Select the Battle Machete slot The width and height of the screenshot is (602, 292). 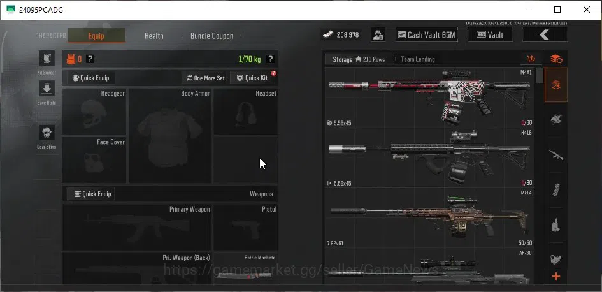click(x=246, y=268)
